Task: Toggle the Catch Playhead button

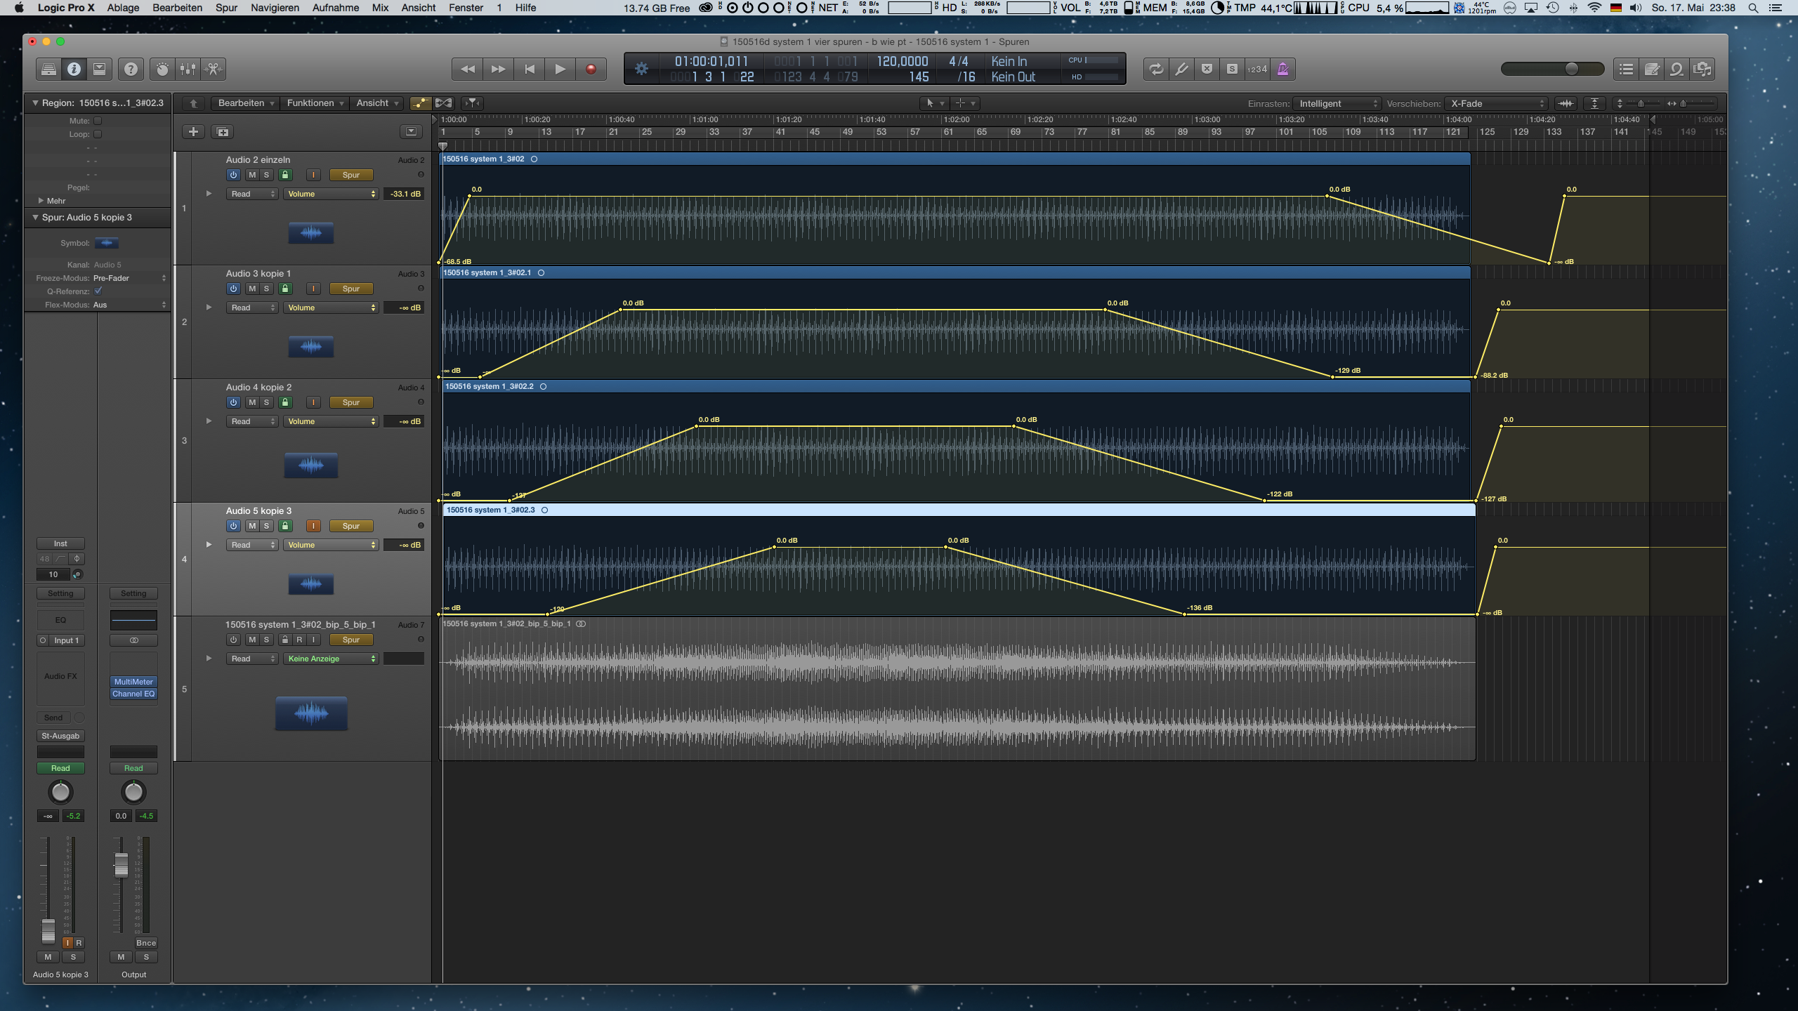Action: tap(473, 103)
